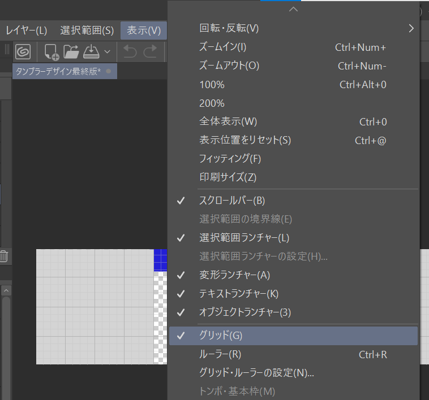Image resolution: width=429 pixels, height=400 pixels.
Task: Expand the save options dropdown arrow
Action: coord(108,51)
